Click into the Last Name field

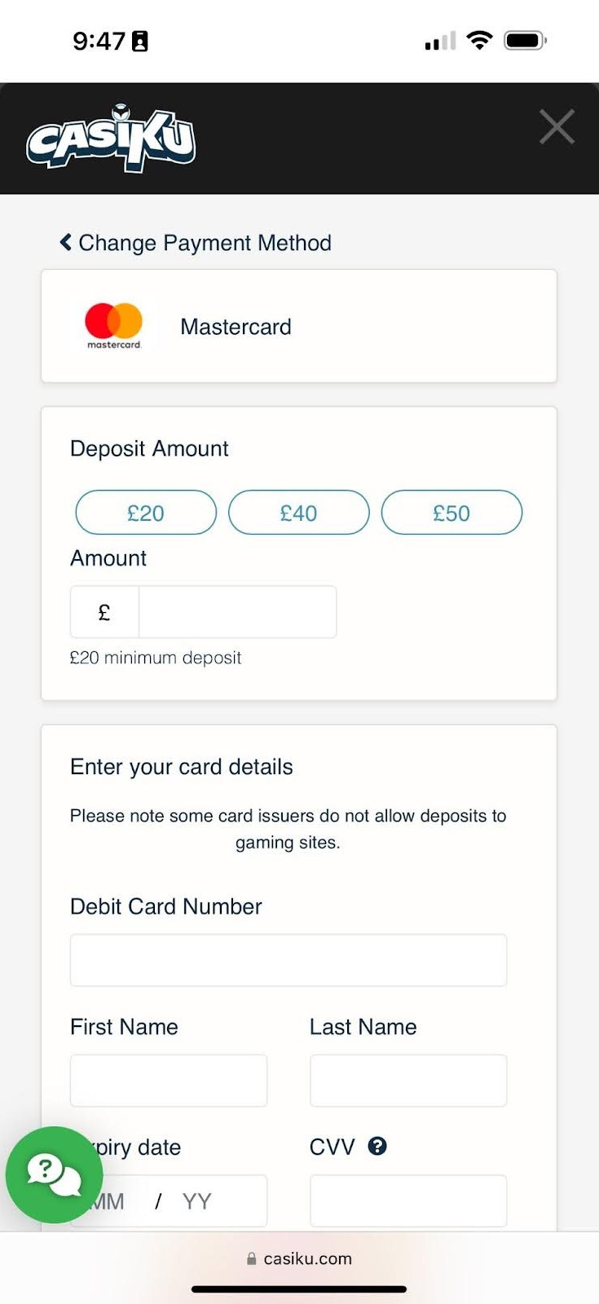pos(407,1081)
